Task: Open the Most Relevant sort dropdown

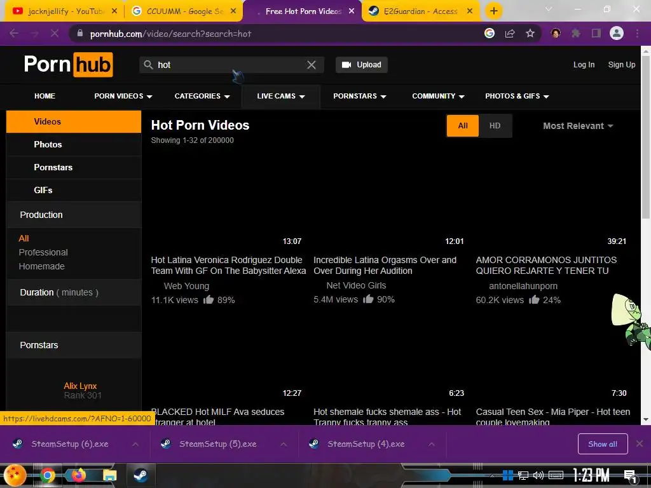Action: click(x=578, y=126)
